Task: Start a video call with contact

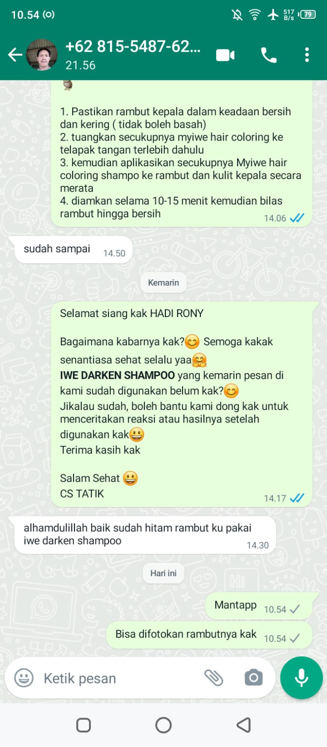Action: tap(225, 56)
